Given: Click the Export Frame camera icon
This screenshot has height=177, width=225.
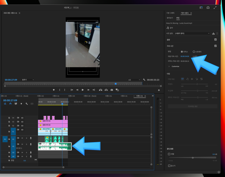Looking at the screenshot, I should point(112,90).
